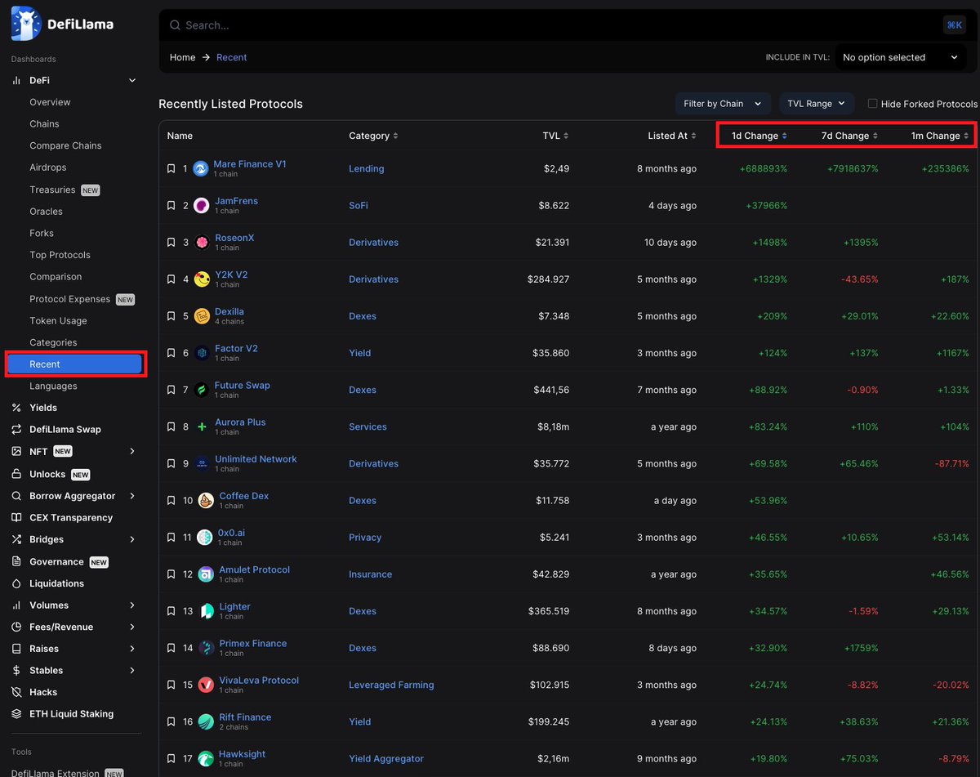The height and width of the screenshot is (777, 980).
Task: Collapse the DeFi sidebar section
Action: pos(132,80)
